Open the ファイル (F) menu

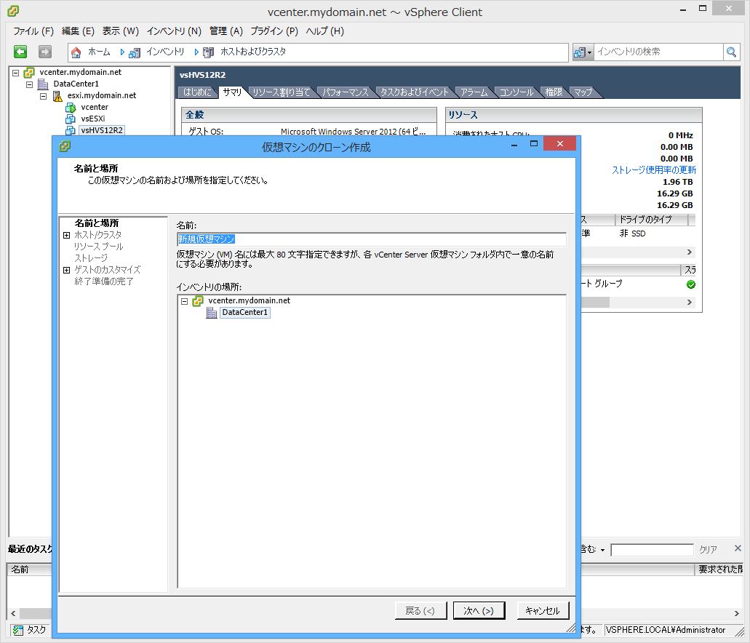pos(33,31)
